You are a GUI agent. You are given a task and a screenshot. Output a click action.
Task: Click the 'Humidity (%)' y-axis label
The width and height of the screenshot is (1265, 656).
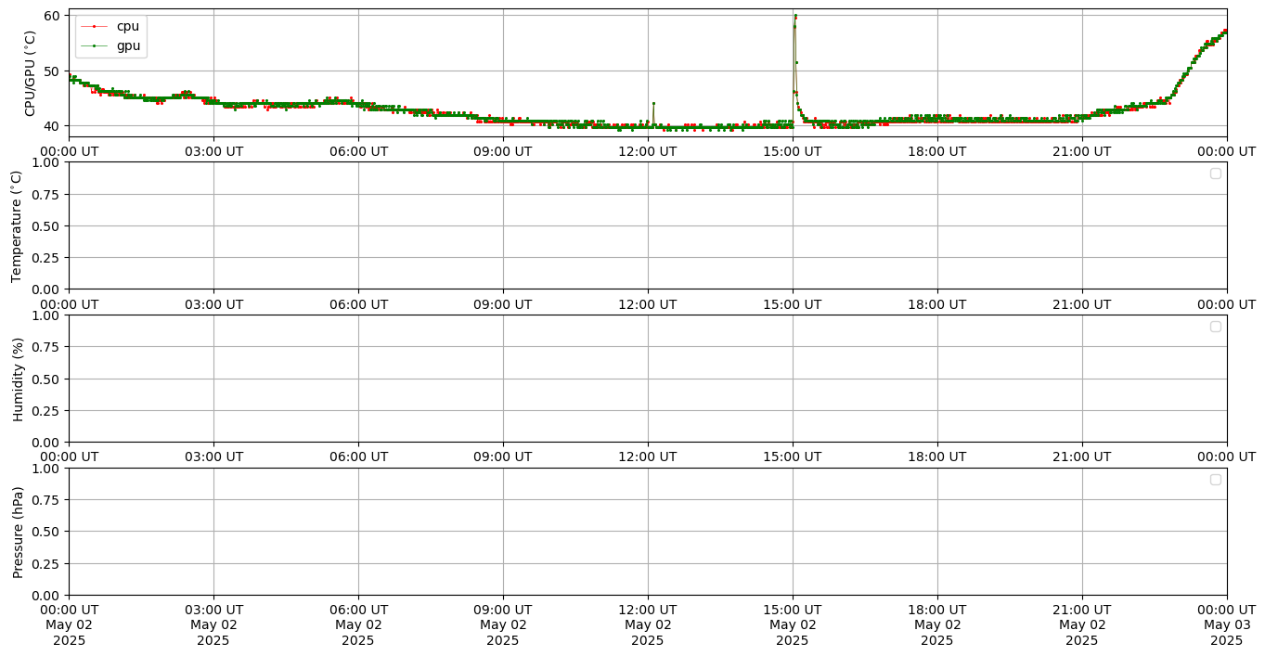17,379
